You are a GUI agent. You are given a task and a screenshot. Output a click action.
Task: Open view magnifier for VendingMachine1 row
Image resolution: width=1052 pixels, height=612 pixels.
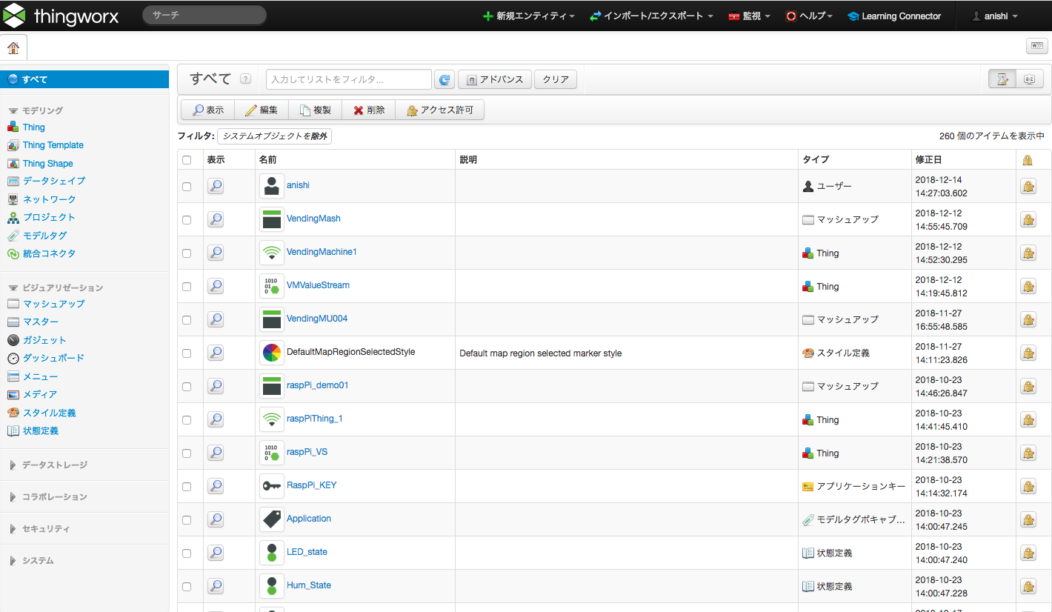pos(216,253)
